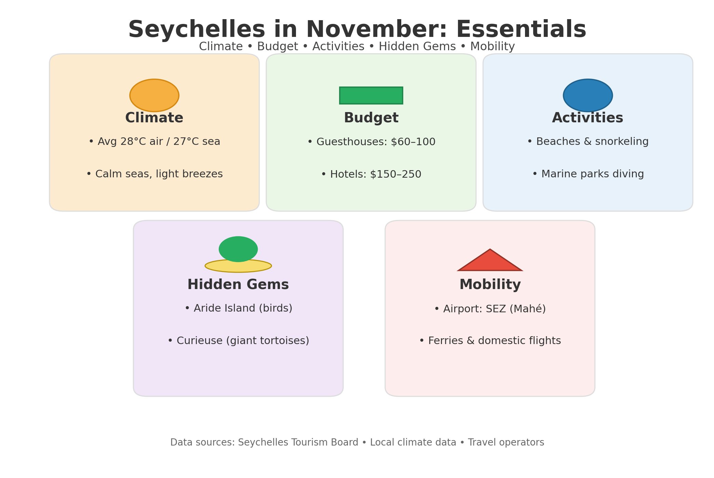Click the Hotels: $150–250 bullet
The width and height of the screenshot is (714, 478).
pos(371,175)
